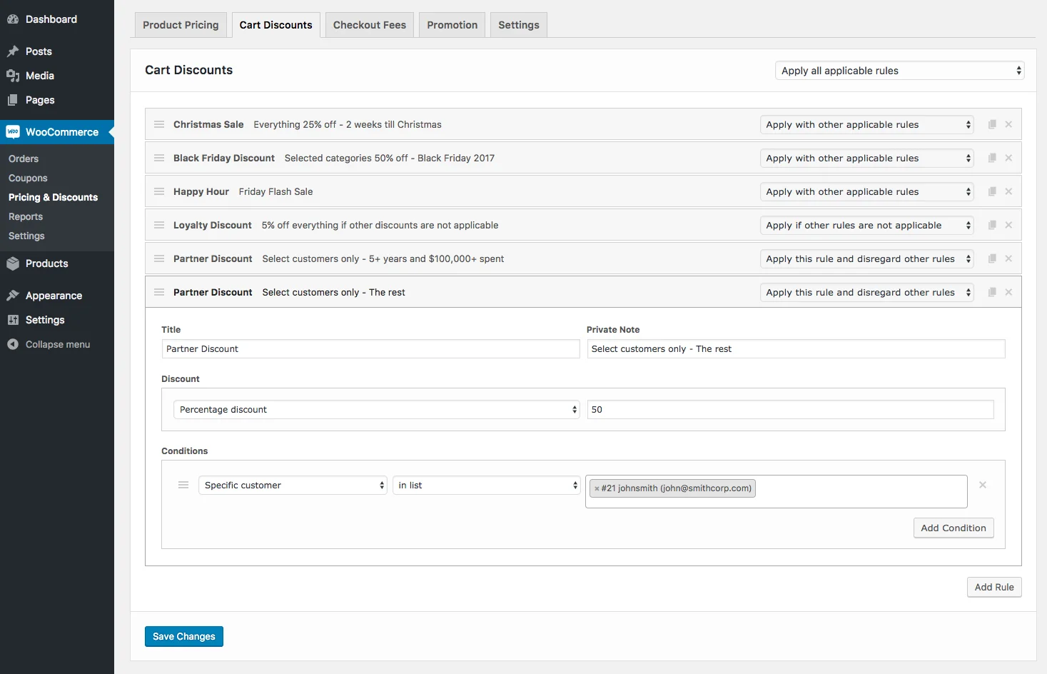
Task: Delete the Specific customer condition
Action: pyautogui.click(x=983, y=484)
